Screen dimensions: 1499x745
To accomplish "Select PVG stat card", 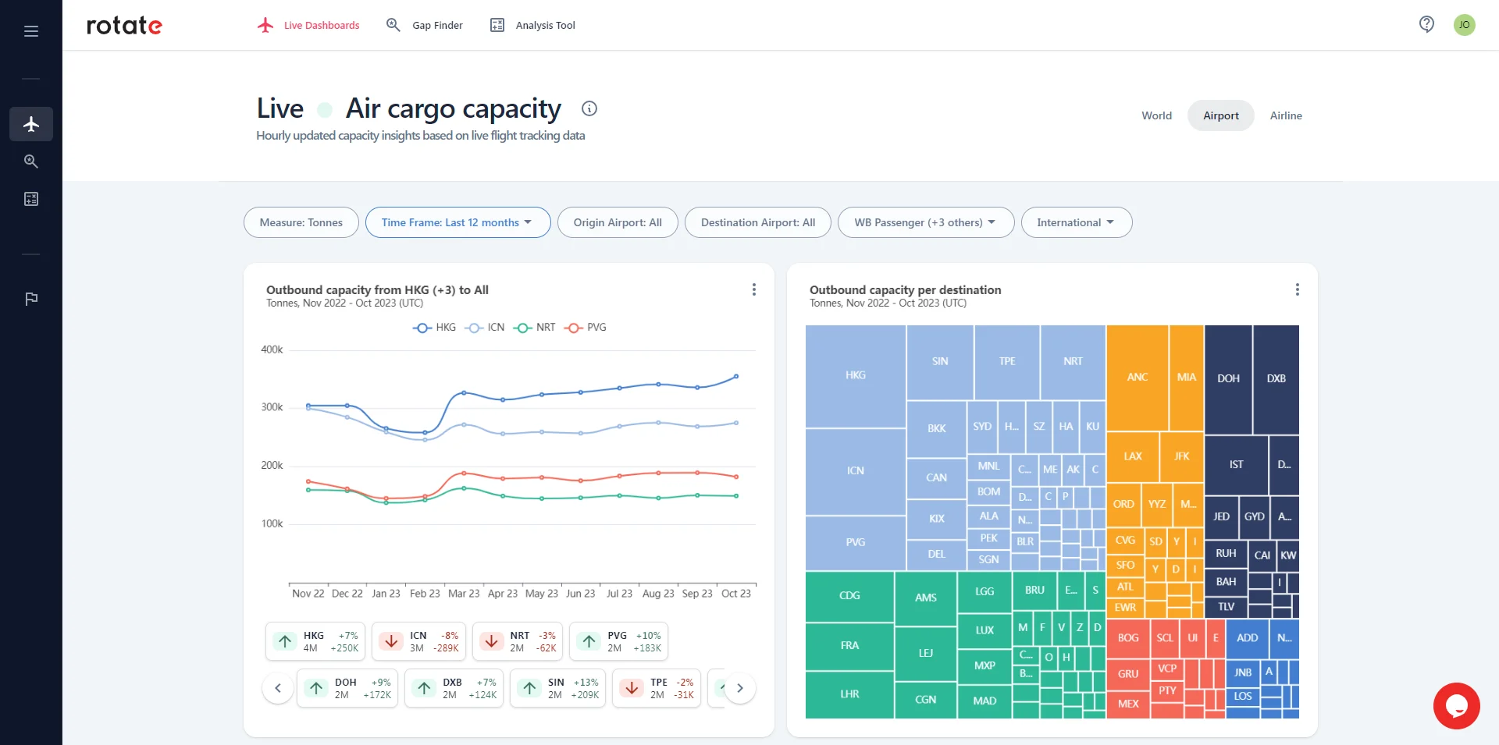I will coord(618,641).
